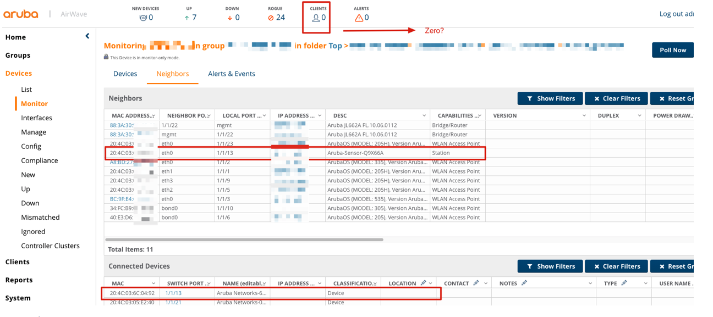Click the Neighbors table horizontal scrollbar
This screenshot has height=317, width=713.
tap(244, 240)
